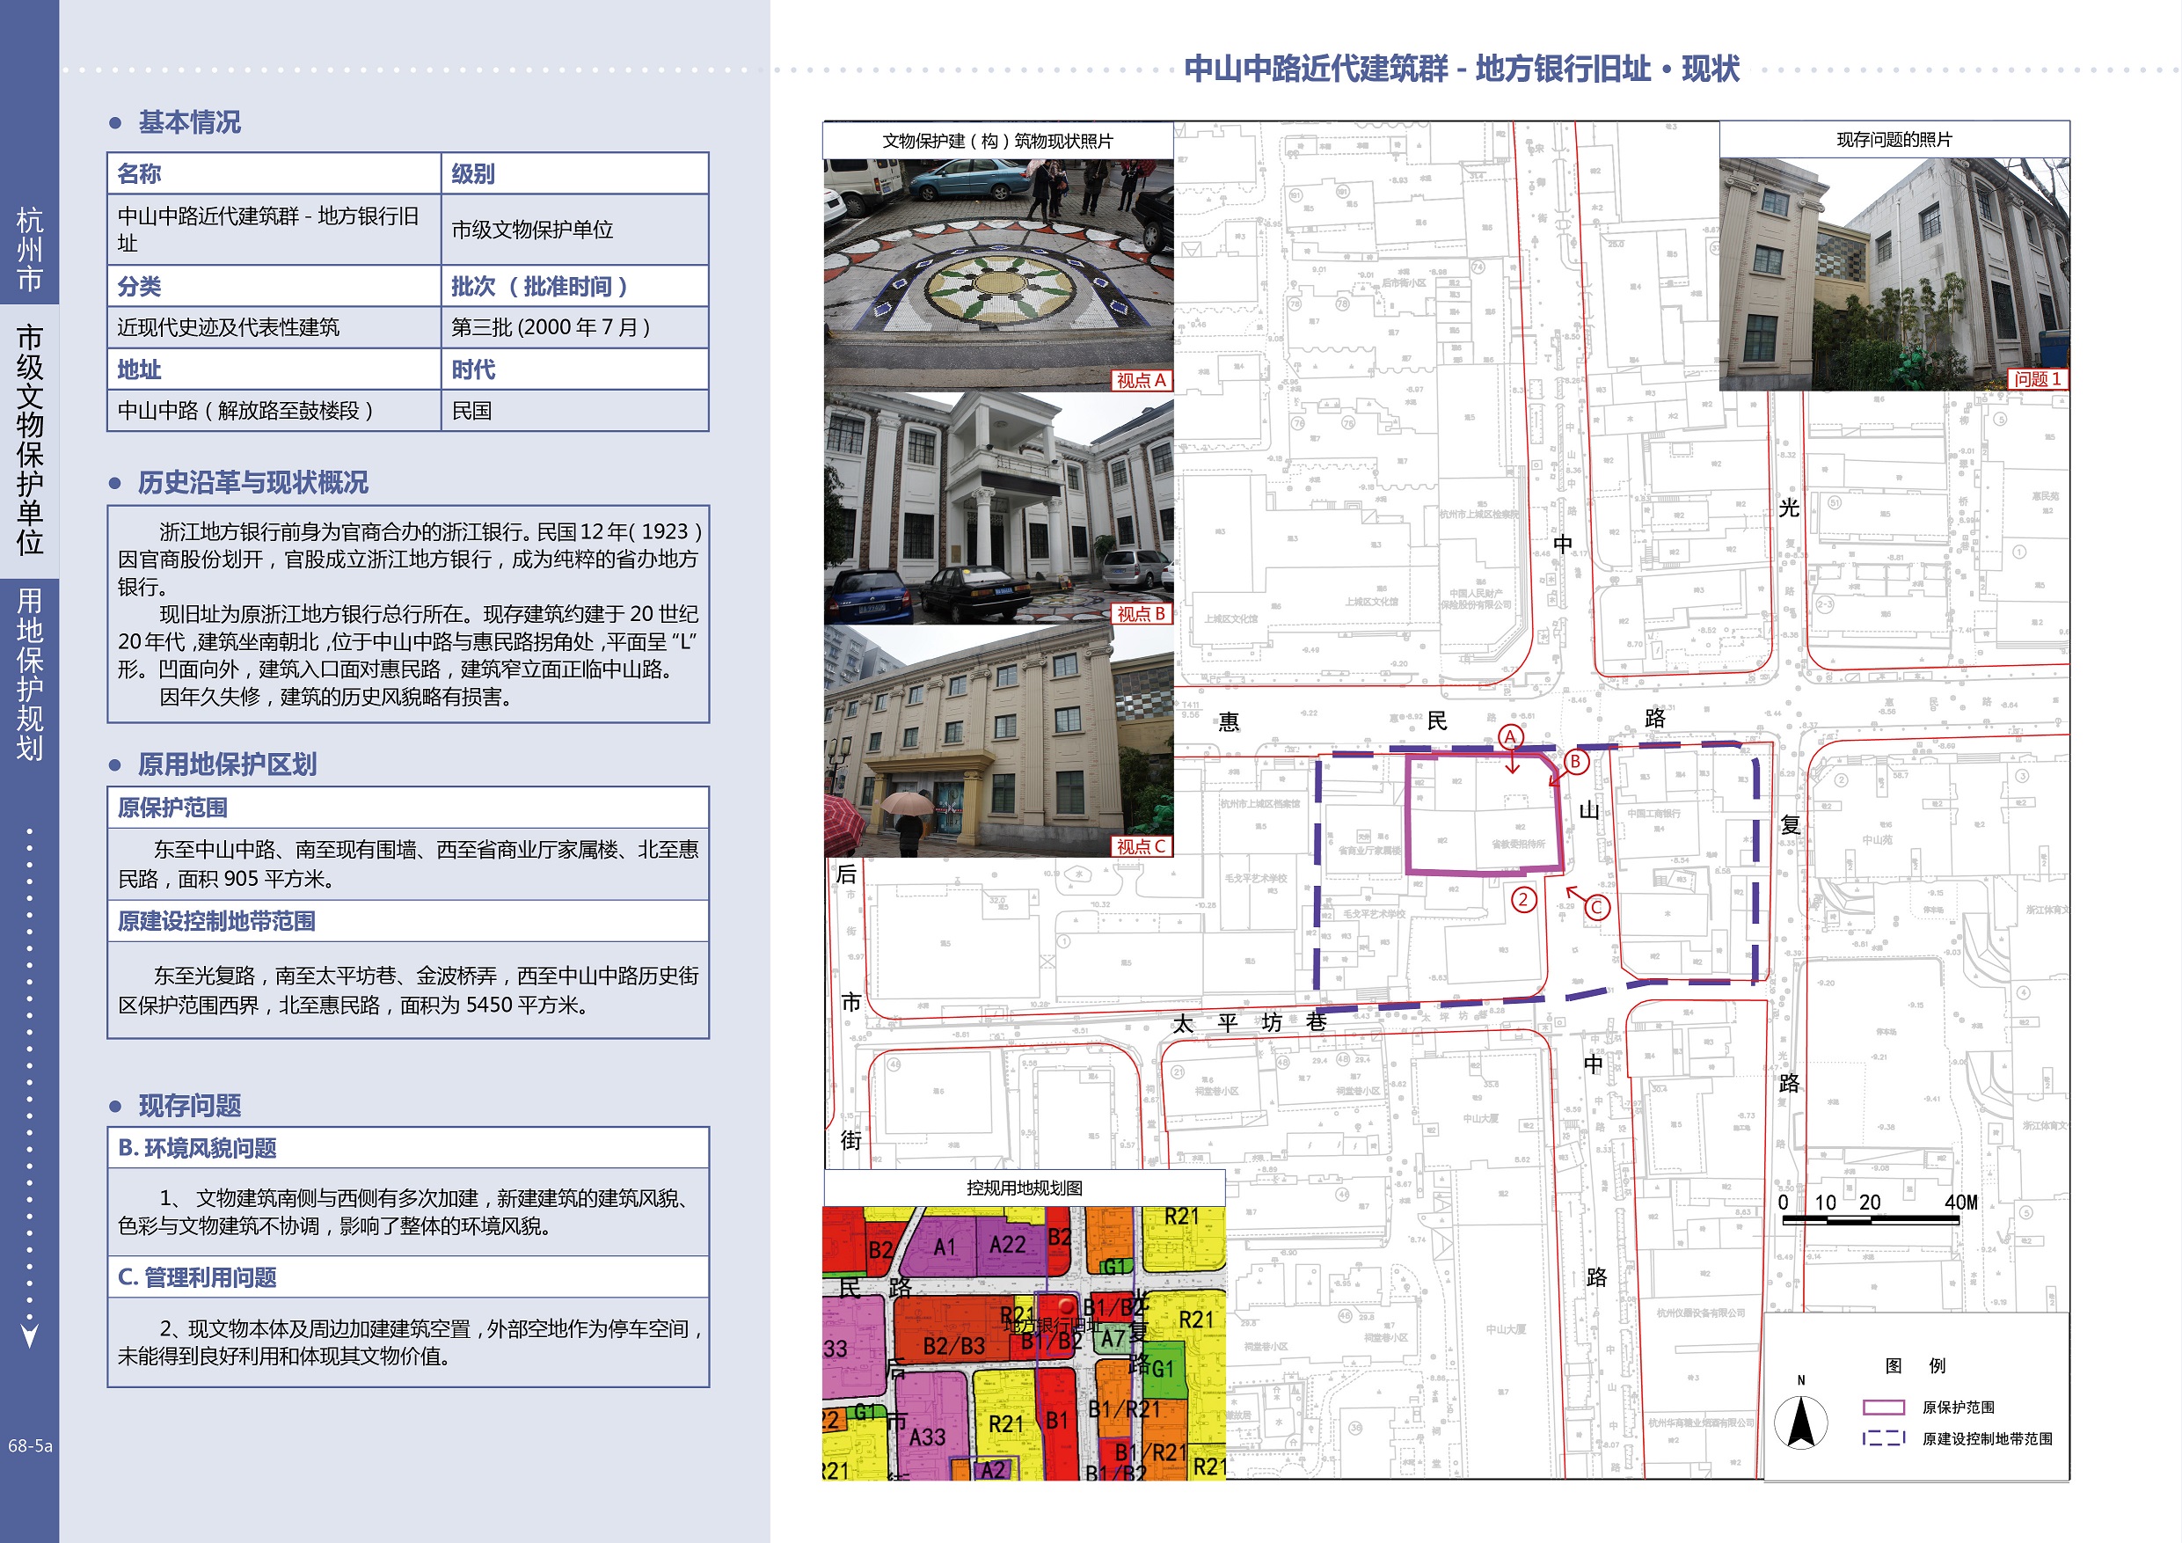Screen dimensions: 2182x1543
Task: Click the 控规用地规划图 colored zoning map
Action: tap(1024, 1342)
